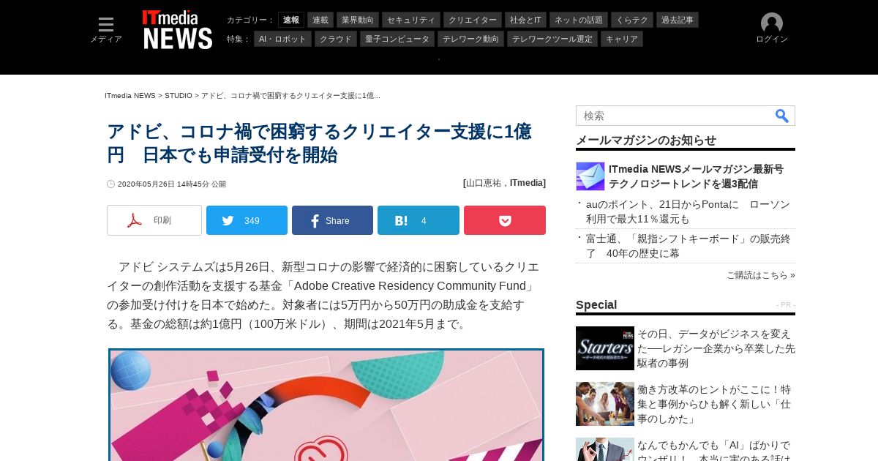Open the テレワーク動向 feature

(470, 39)
